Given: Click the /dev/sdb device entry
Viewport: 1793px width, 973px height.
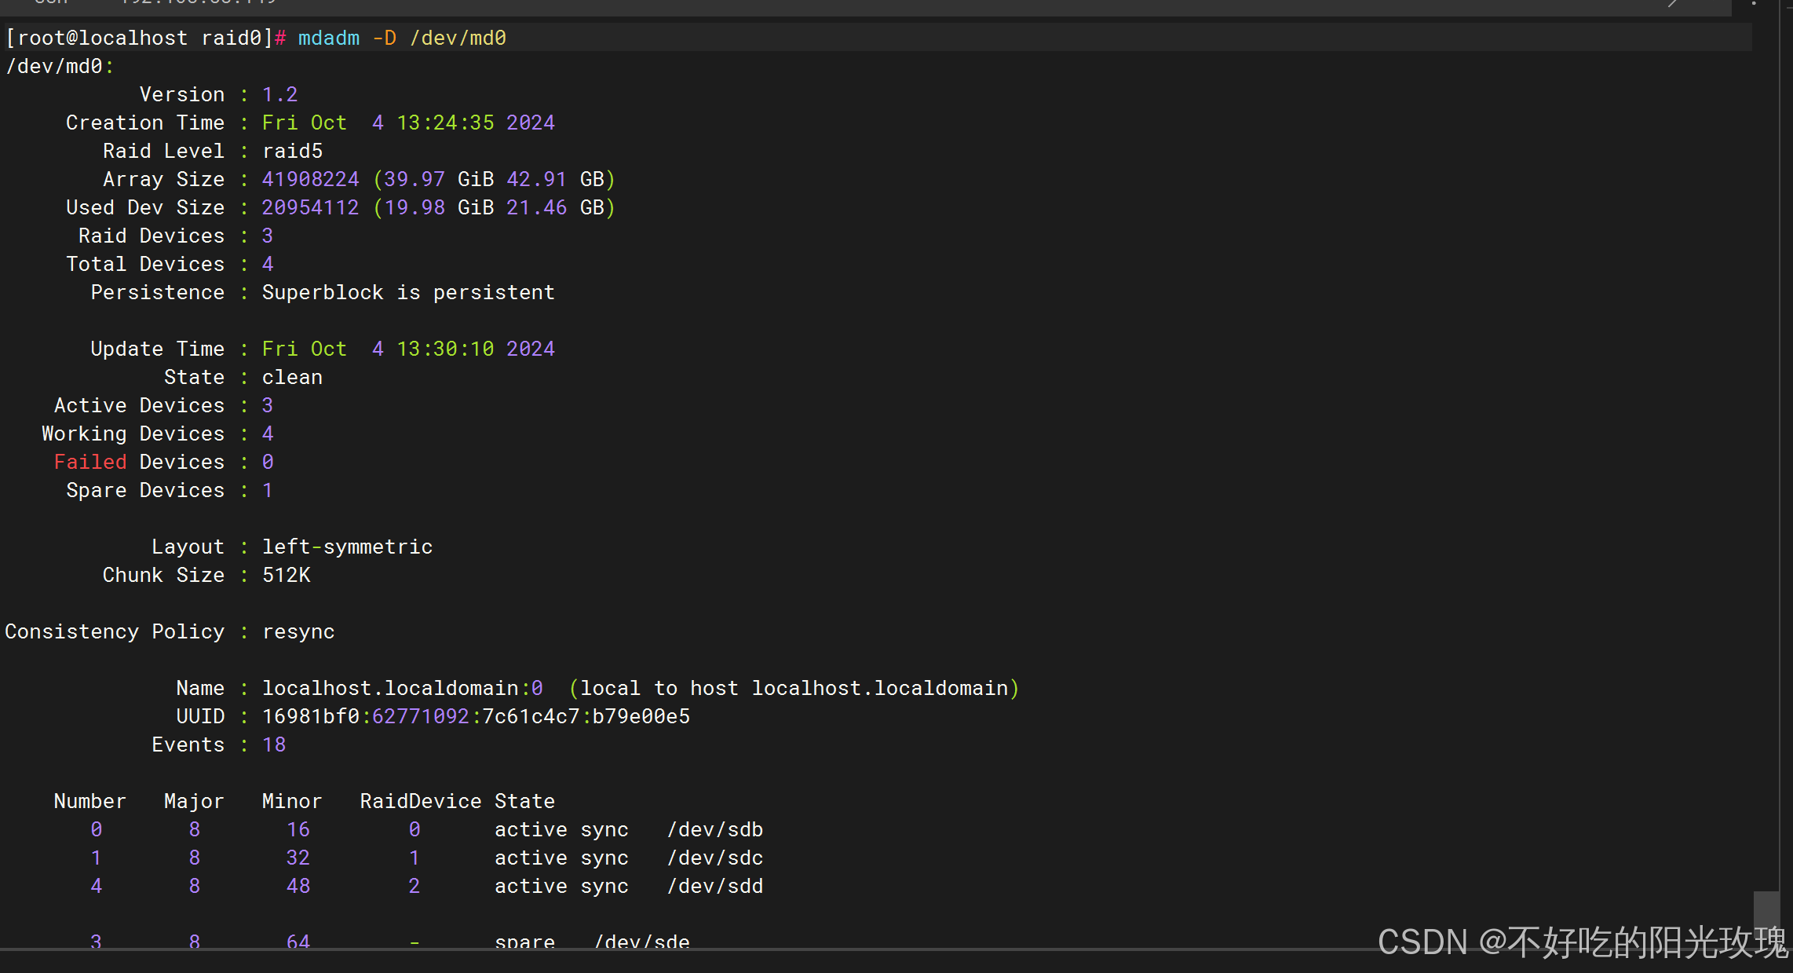Looking at the screenshot, I should 714,829.
